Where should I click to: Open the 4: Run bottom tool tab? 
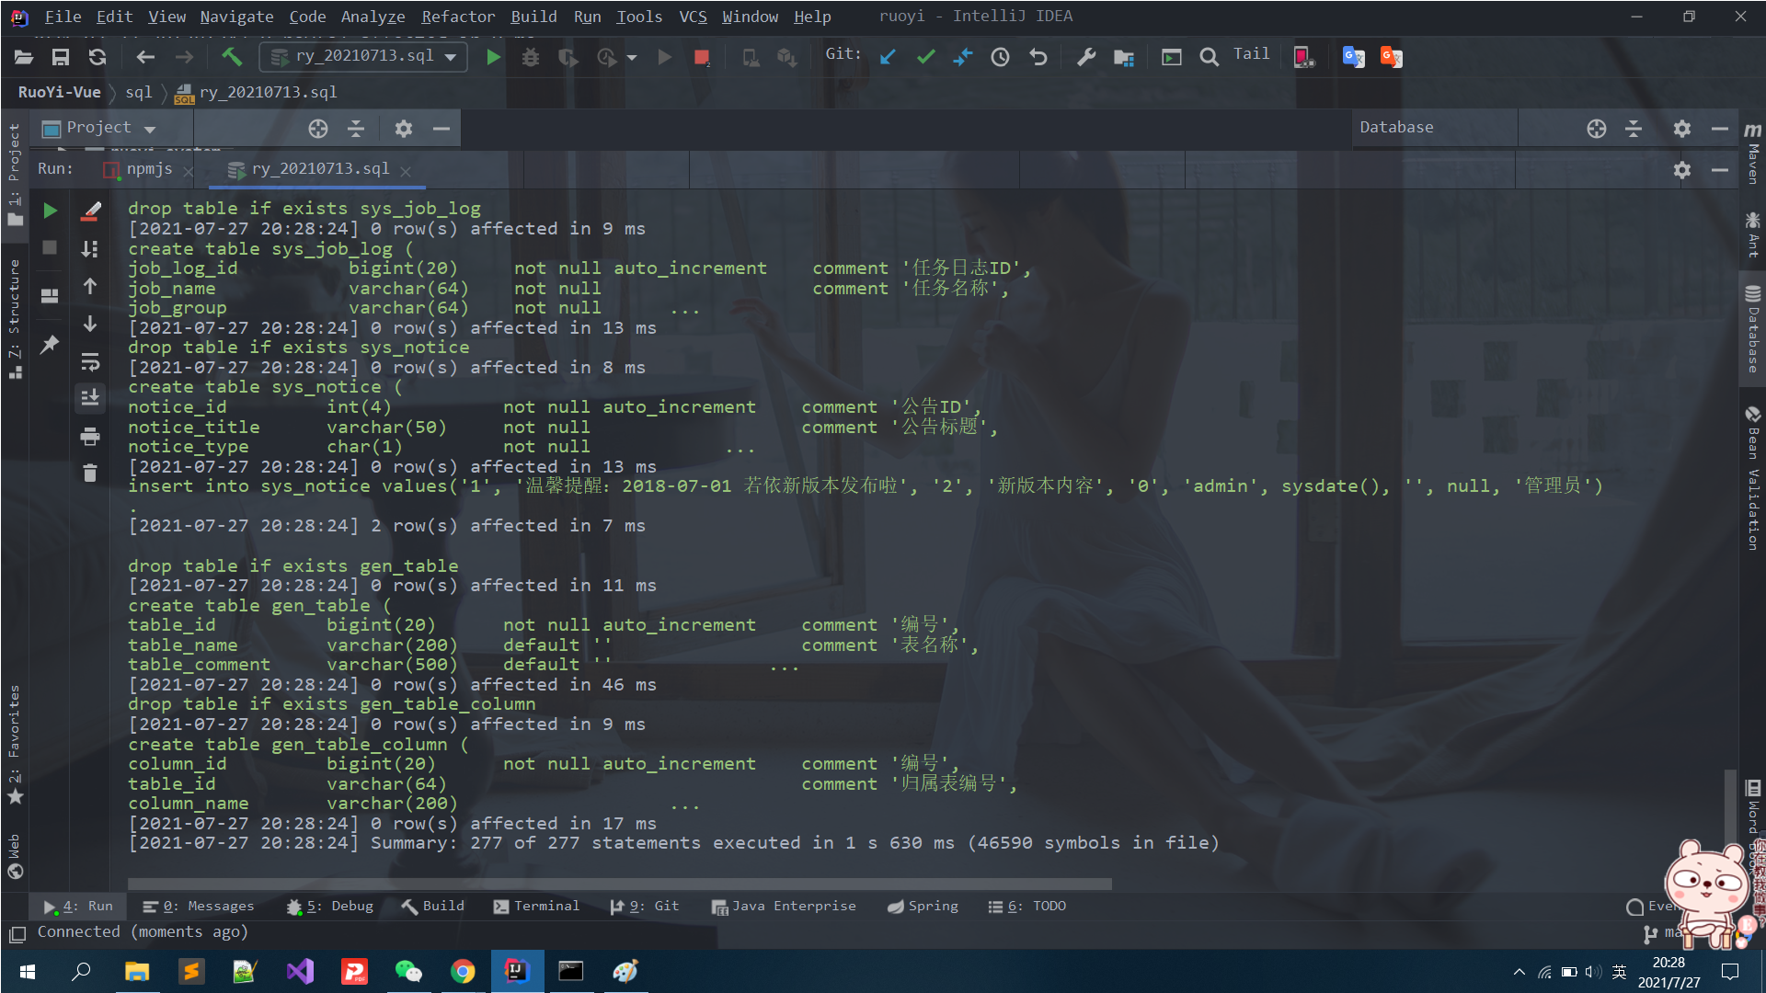(x=79, y=907)
